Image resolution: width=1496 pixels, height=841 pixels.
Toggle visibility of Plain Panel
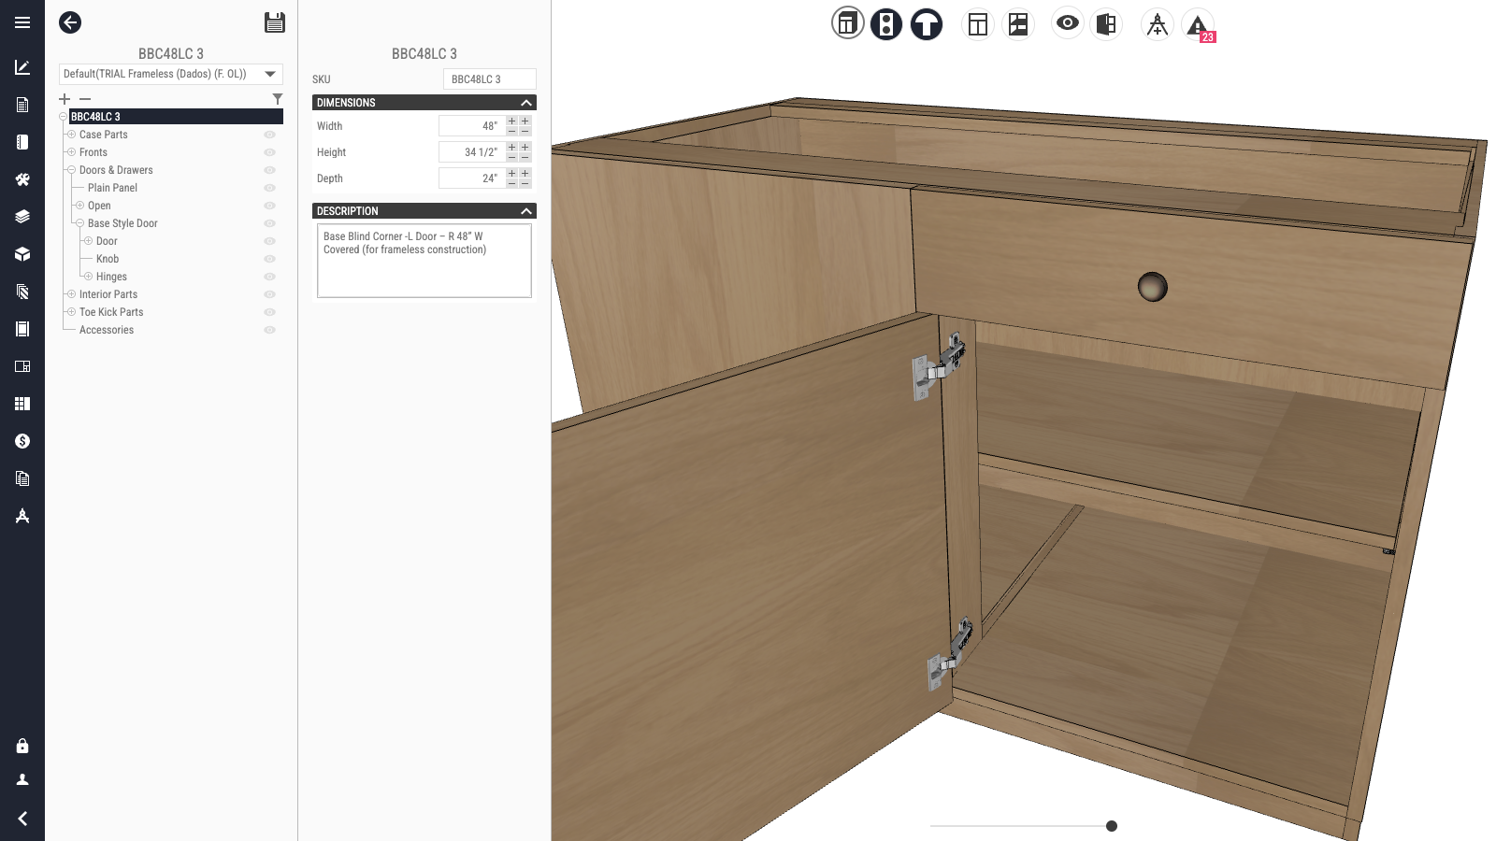(269, 188)
